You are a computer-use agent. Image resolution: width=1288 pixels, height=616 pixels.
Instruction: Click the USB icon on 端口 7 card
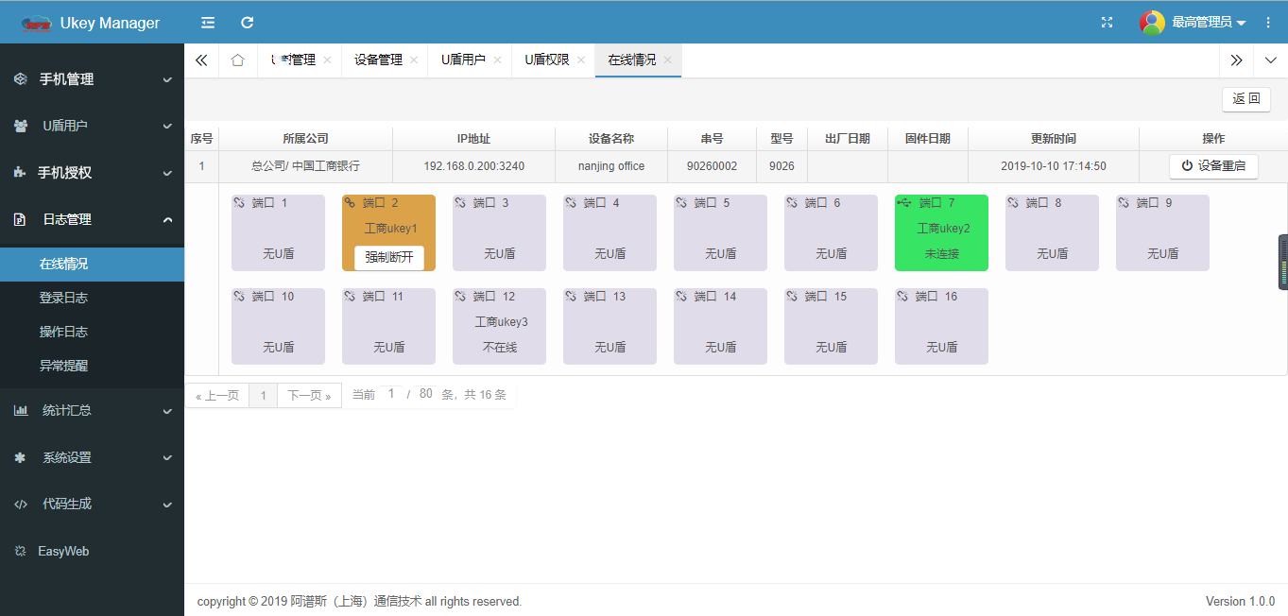pos(903,202)
